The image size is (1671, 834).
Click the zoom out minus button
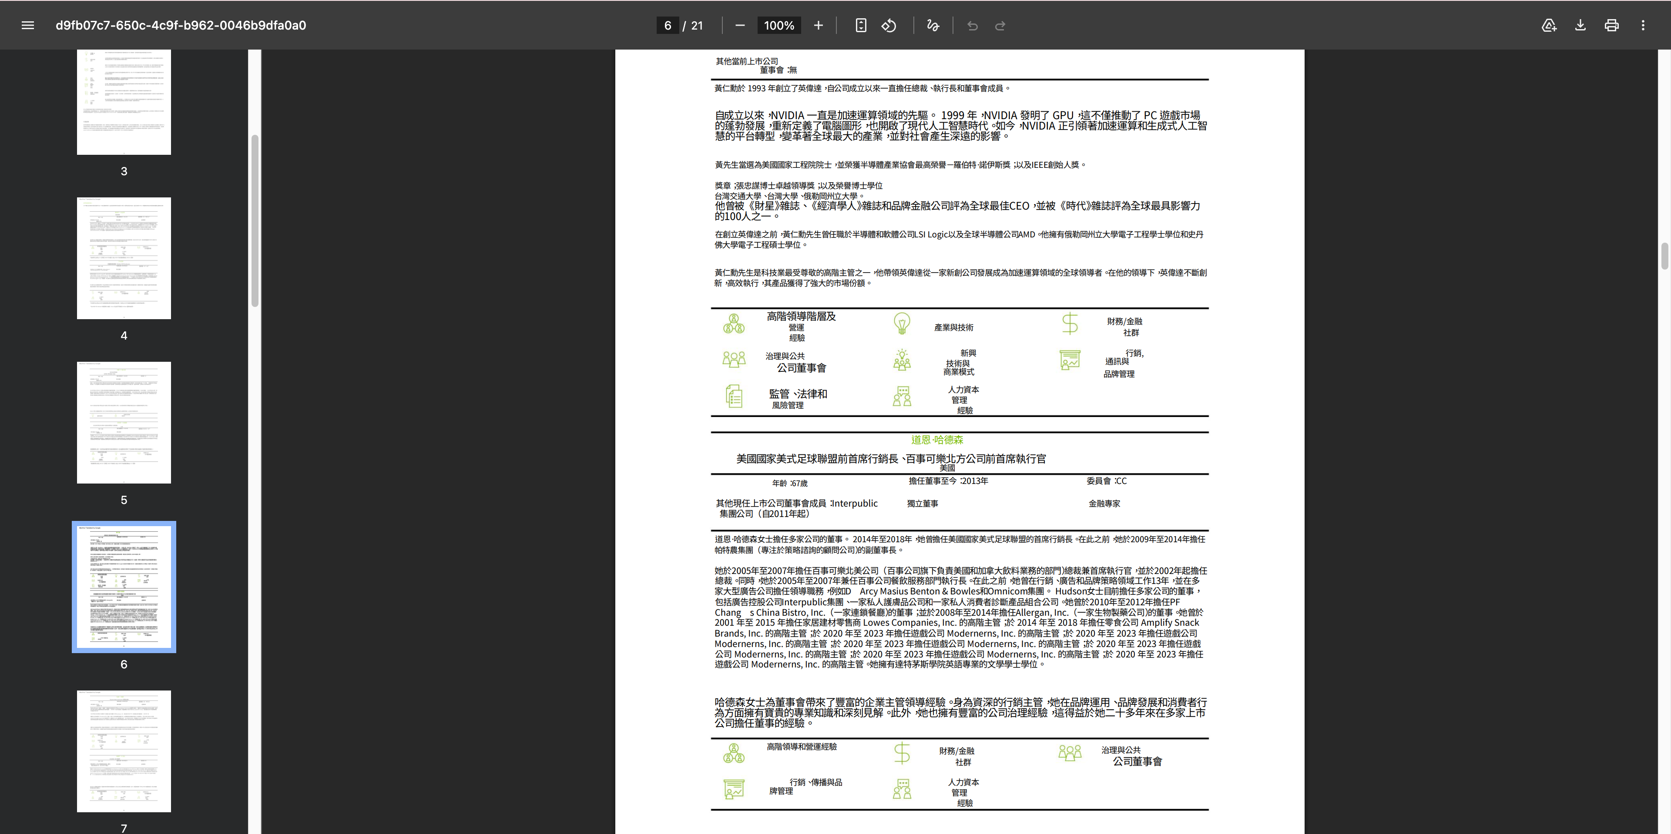point(739,25)
